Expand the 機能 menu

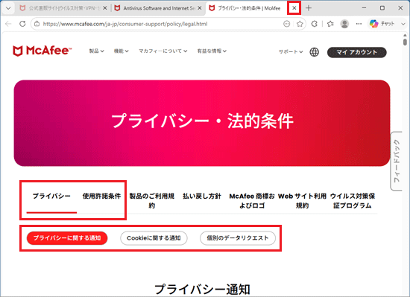(x=121, y=51)
